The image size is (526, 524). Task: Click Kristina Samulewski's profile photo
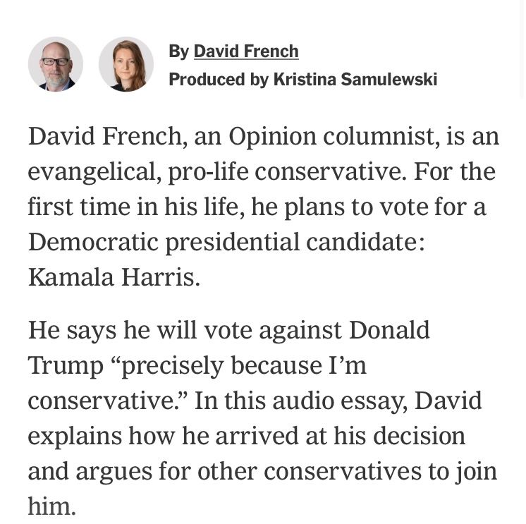tap(126, 64)
